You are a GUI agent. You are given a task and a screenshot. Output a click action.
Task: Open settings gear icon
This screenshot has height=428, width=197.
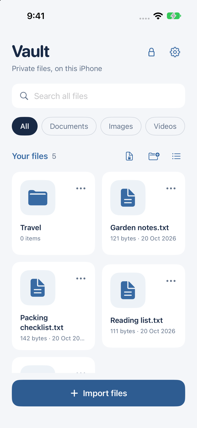(175, 52)
